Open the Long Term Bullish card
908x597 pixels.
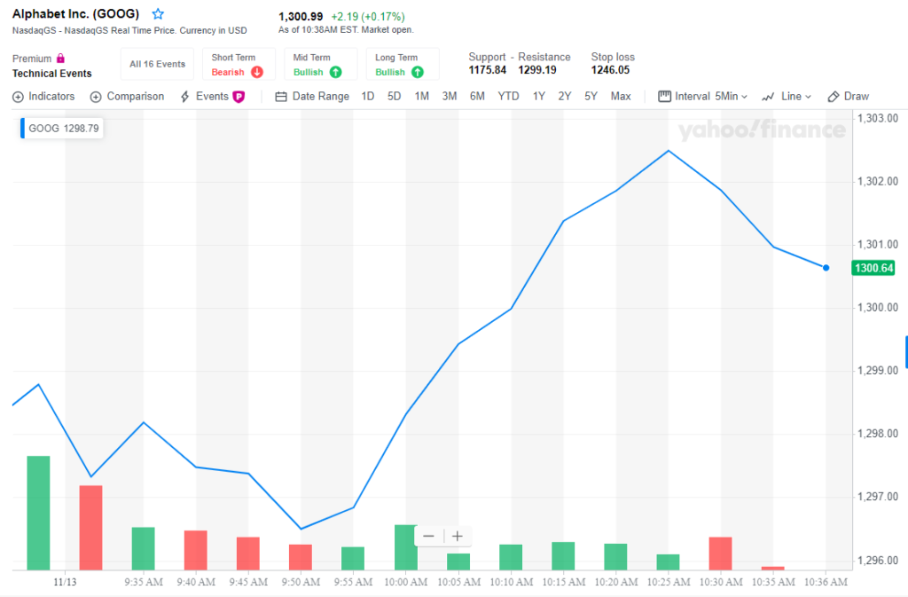[x=403, y=64]
